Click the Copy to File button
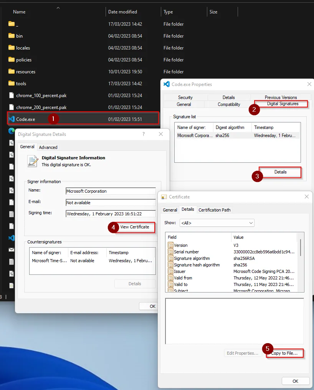 [284, 353]
